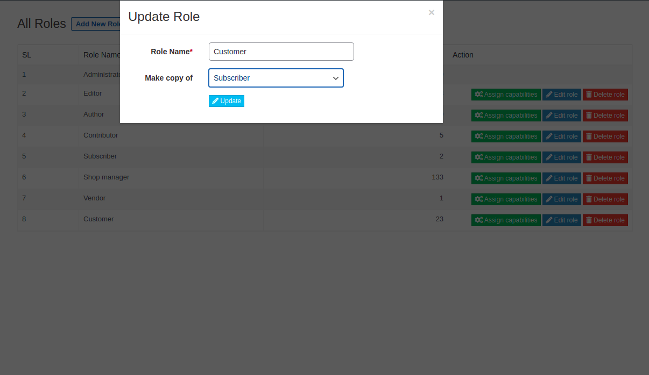Image resolution: width=649 pixels, height=375 pixels.
Task: Assign capabilities for Subscriber role
Action: tap(506, 157)
